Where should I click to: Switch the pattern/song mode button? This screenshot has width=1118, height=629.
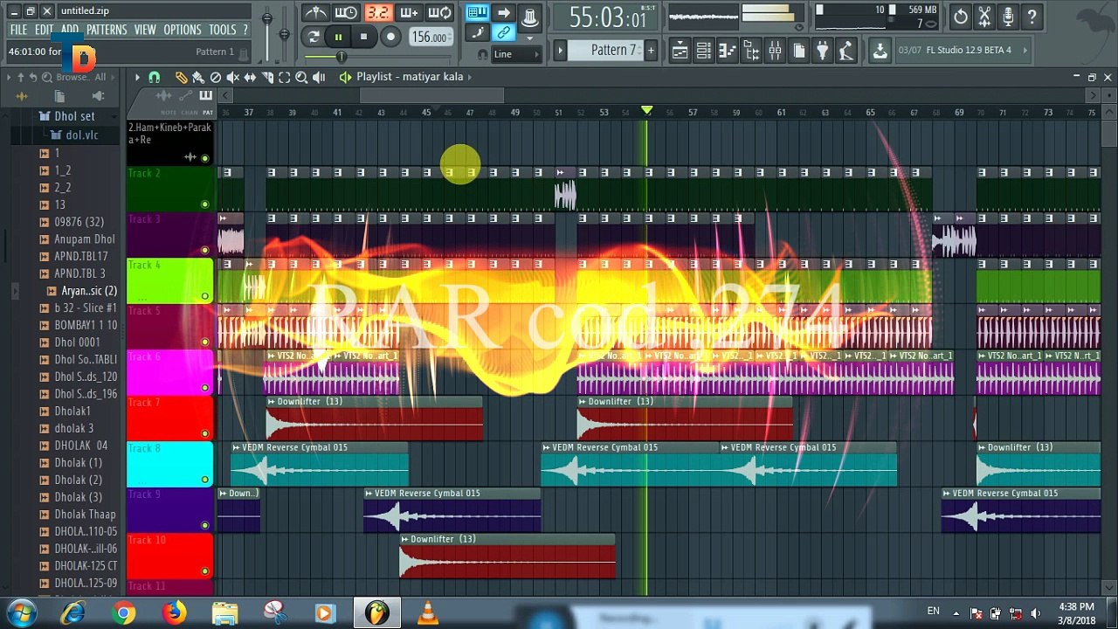[314, 37]
